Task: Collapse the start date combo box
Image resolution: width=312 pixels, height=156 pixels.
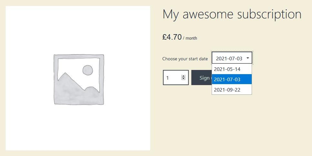Action: 232,58
